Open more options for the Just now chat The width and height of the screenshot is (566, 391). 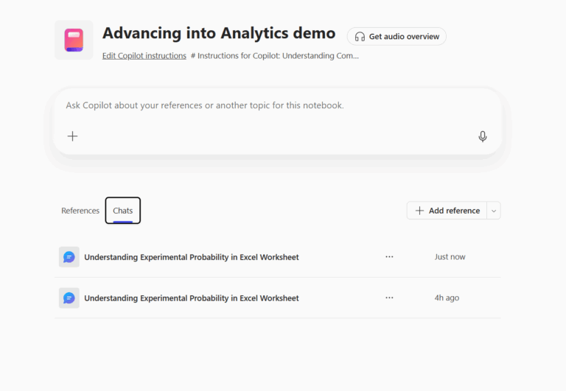[389, 257]
